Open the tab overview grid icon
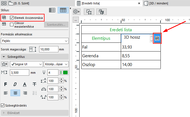Viewport: 190px width, 117px height. pyautogui.click(x=4, y=3)
